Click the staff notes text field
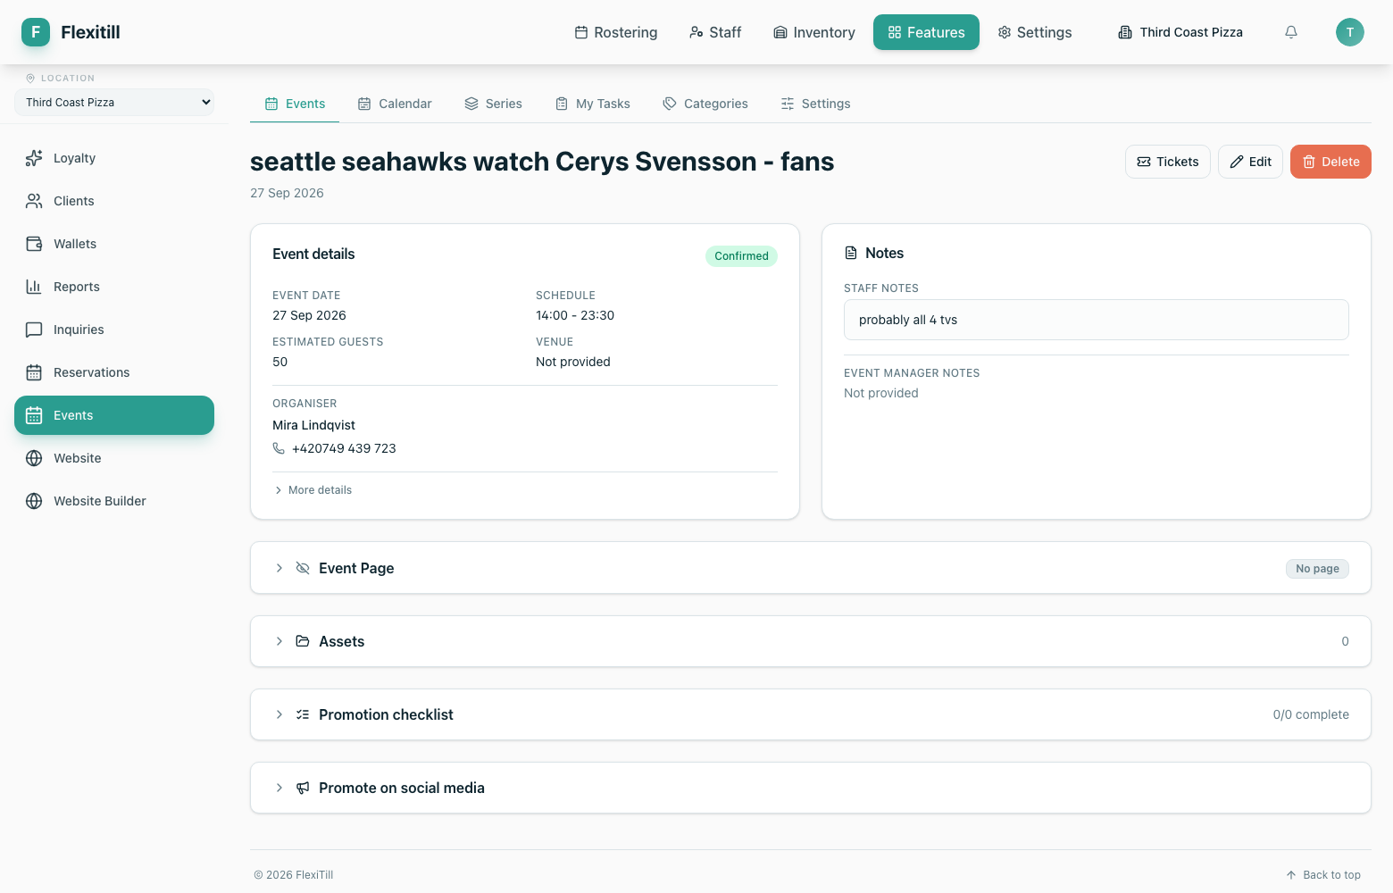This screenshot has height=893, width=1393. (x=1097, y=320)
